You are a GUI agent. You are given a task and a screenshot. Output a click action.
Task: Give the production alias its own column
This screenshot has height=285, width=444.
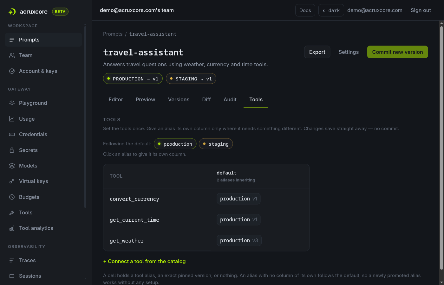point(175,144)
